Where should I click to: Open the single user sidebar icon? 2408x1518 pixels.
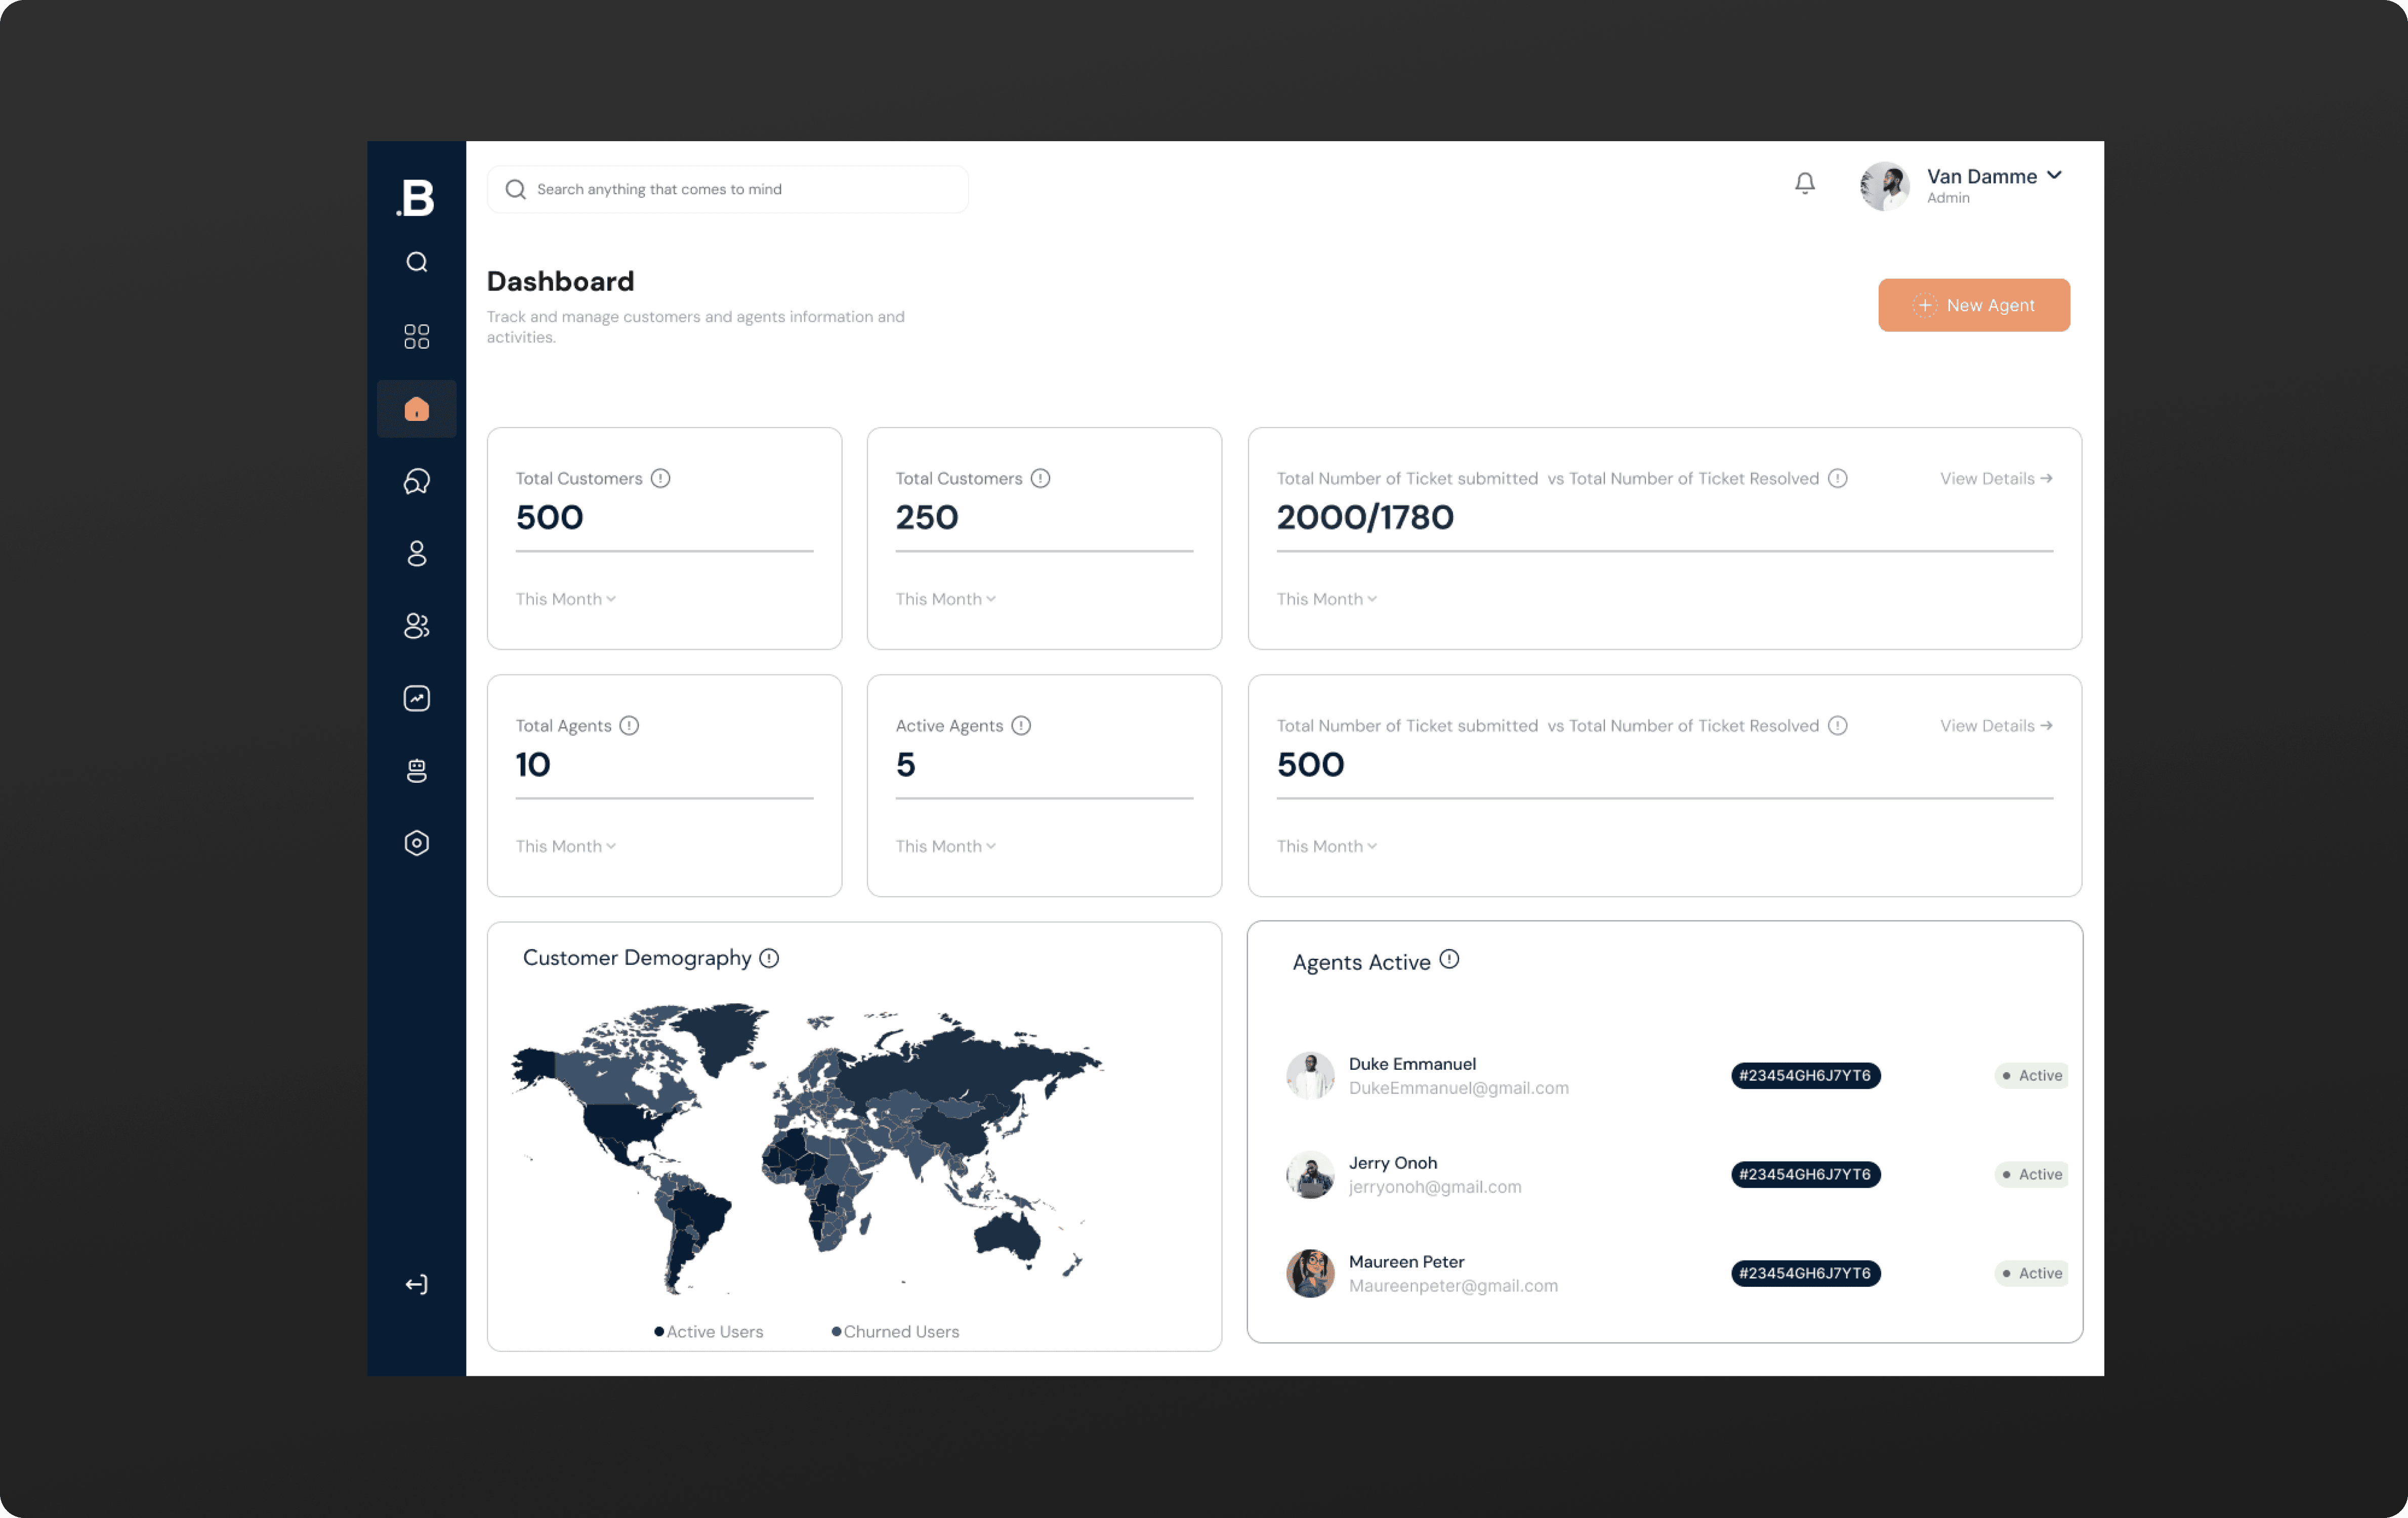coord(417,553)
